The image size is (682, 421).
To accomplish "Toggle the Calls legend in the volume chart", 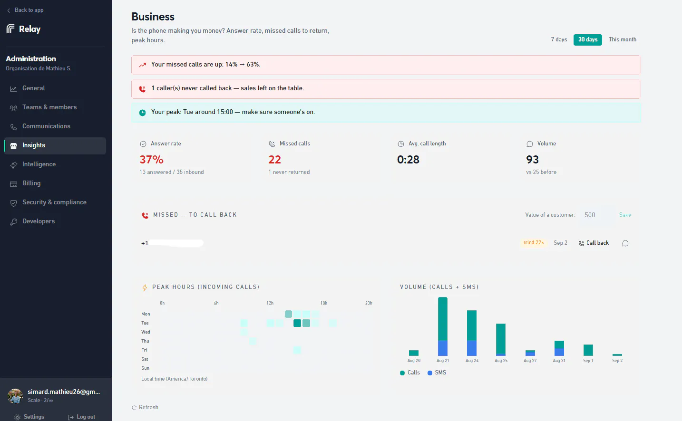I will [x=410, y=373].
